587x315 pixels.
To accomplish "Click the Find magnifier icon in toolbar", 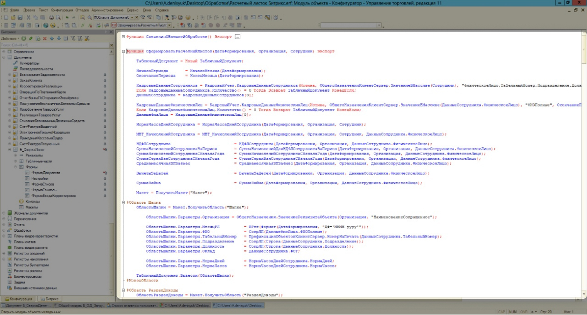I will pos(90,17).
